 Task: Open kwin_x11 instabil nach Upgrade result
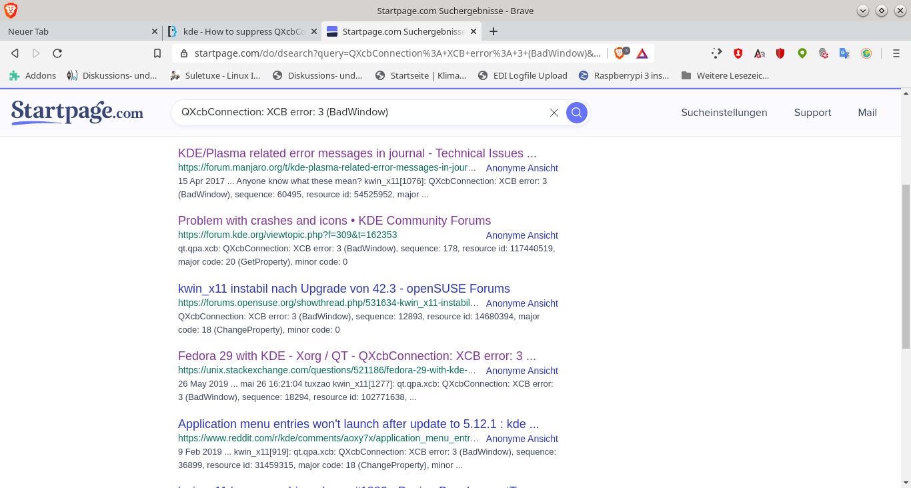pyautogui.click(x=344, y=289)
